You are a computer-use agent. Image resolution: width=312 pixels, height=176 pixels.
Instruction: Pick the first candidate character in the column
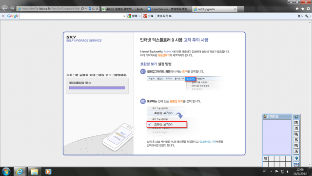[x=296, y=123]
